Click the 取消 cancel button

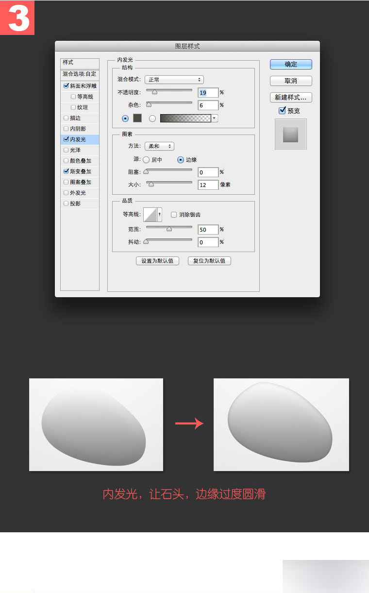coord(291,81)
